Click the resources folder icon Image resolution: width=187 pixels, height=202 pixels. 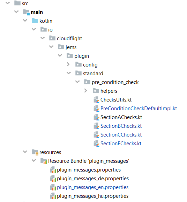[35, 152]
